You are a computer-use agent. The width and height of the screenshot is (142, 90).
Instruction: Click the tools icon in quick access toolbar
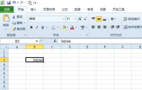coord(30,3)
